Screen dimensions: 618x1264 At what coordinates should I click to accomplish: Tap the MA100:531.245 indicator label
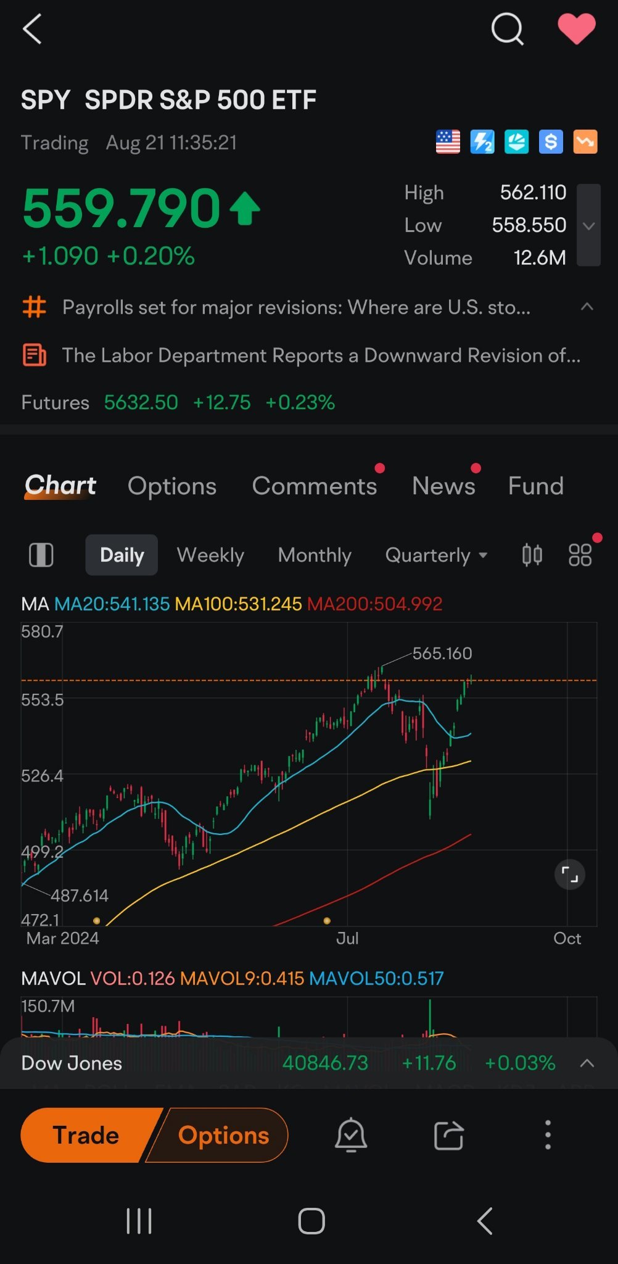238,604
